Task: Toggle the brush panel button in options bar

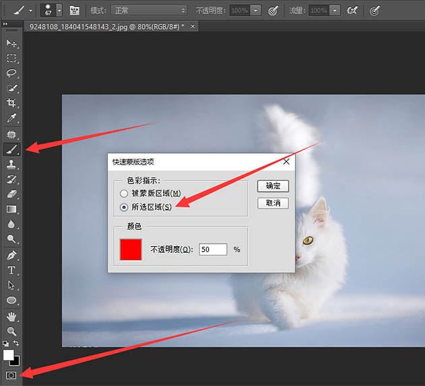Action: click(x=75, y=11)
